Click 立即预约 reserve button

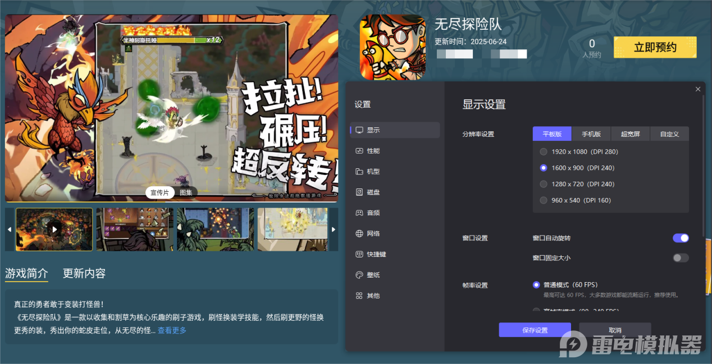click(655, 48)
